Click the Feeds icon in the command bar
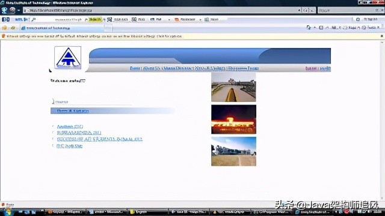The width and height of the screenshot is (385, 216). coord(321,28)
